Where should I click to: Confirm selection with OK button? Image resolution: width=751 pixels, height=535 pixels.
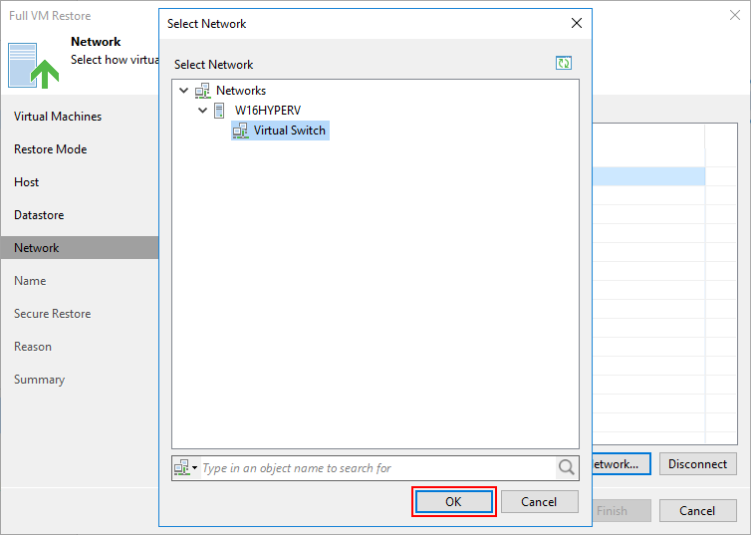[453, 501]
